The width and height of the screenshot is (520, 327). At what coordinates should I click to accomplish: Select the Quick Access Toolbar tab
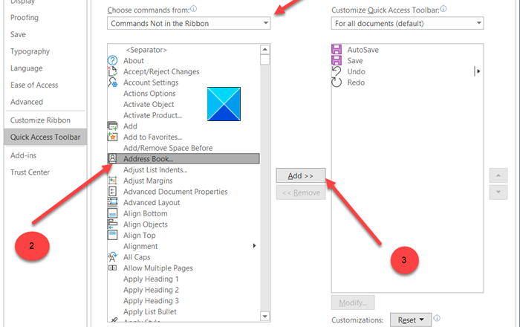(x=45, y=137)
